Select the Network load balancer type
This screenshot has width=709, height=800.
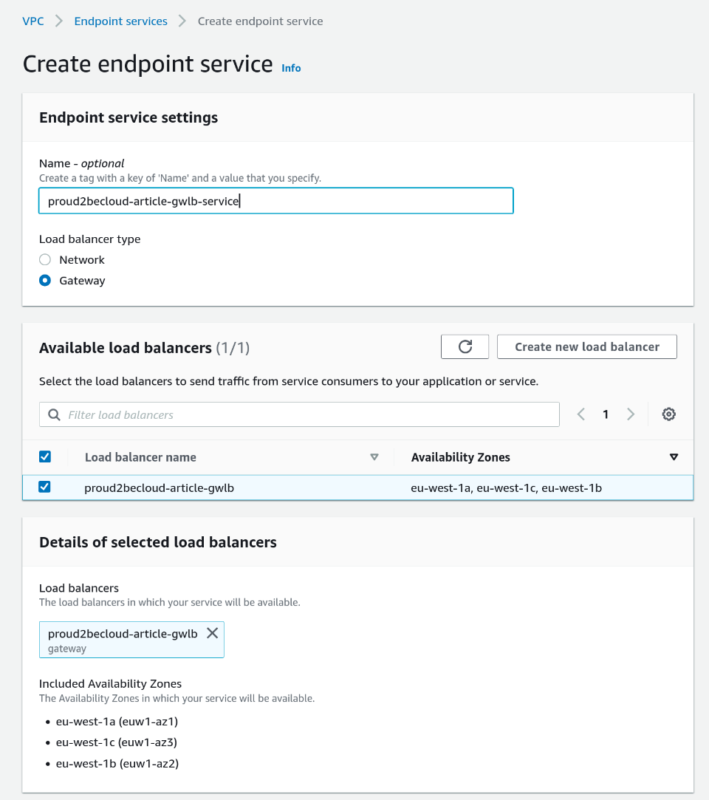pyautogui.click(x=45, y=260)
